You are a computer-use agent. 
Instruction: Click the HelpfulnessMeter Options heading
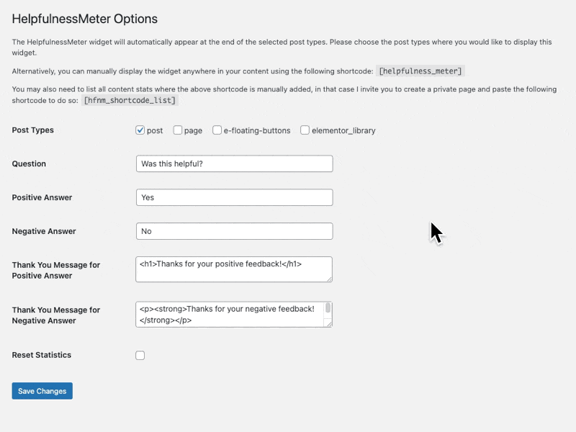(85, 19)
